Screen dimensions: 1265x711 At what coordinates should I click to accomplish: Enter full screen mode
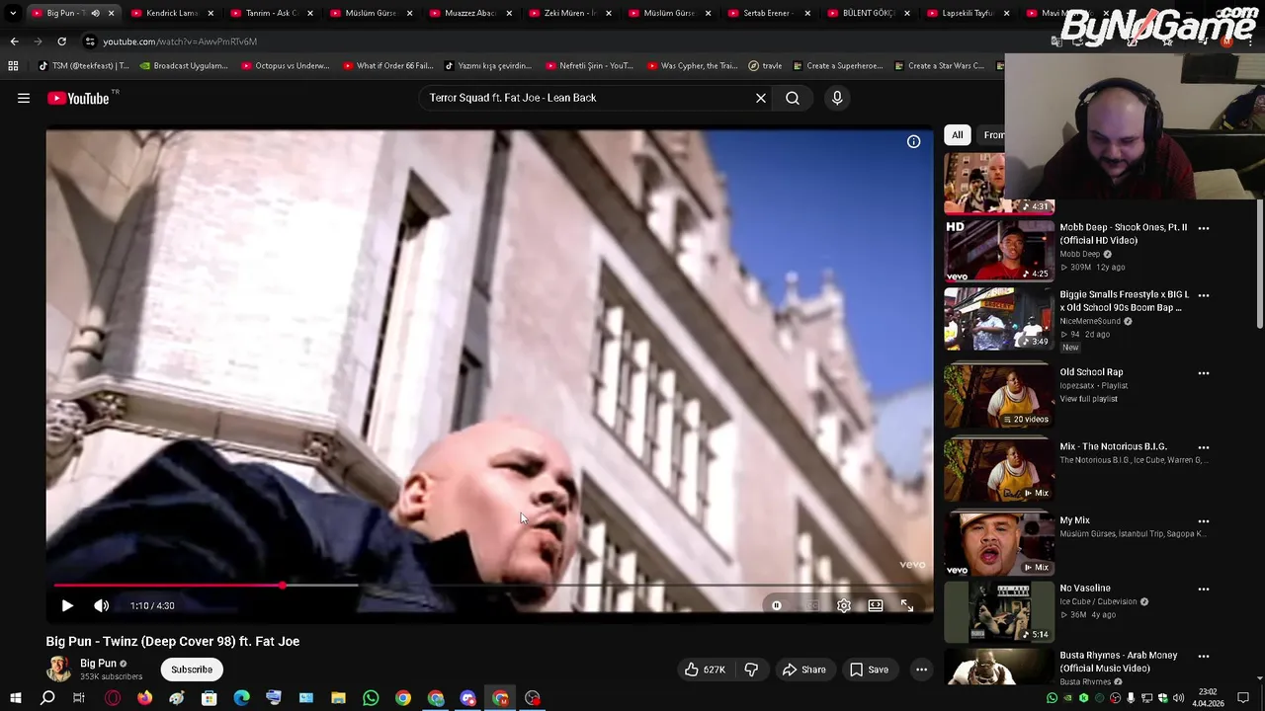point(907,605)
